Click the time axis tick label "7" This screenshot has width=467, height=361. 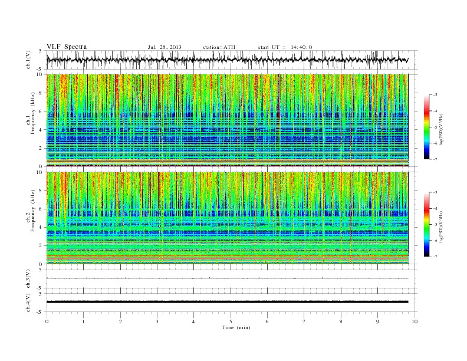pos(304,321)
